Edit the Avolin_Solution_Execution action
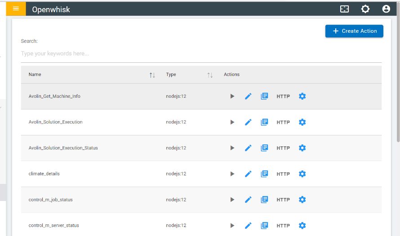The image size is (400, 236). coord(248,122)
